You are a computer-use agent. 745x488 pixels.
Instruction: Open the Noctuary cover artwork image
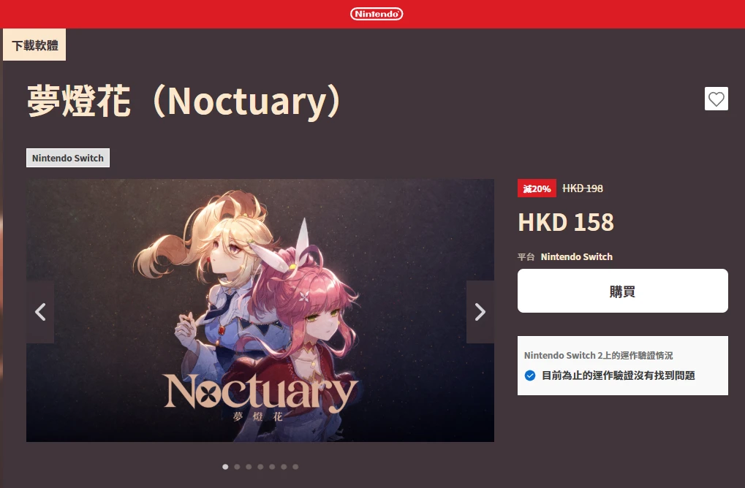click(260, 310)
